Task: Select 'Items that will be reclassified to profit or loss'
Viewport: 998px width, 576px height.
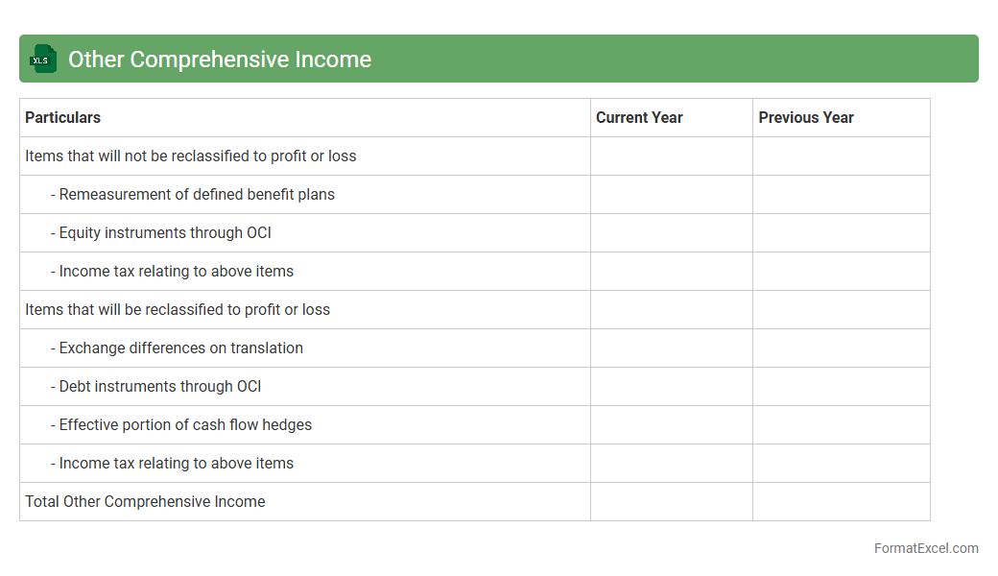Action: coord(178,309)
